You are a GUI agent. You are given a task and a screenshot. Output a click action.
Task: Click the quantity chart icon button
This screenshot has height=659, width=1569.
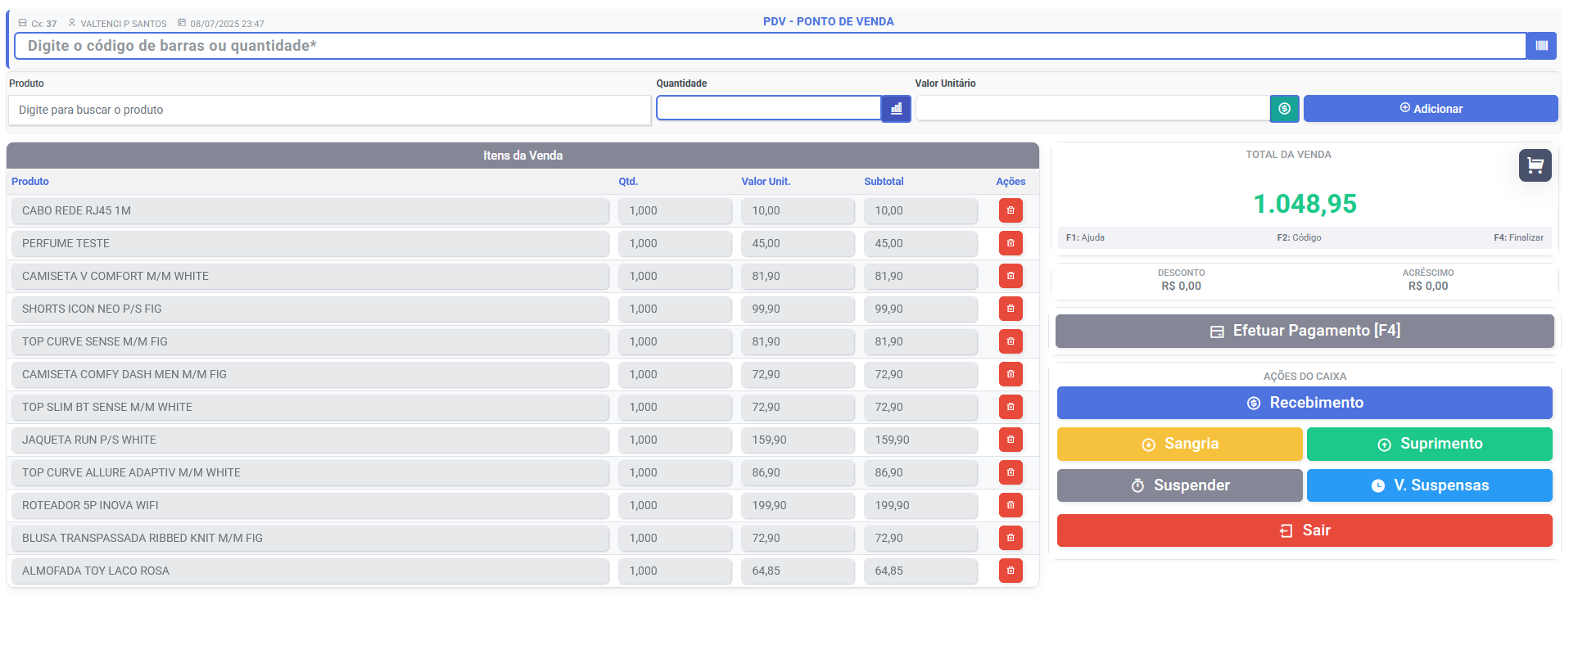(896, 108)
